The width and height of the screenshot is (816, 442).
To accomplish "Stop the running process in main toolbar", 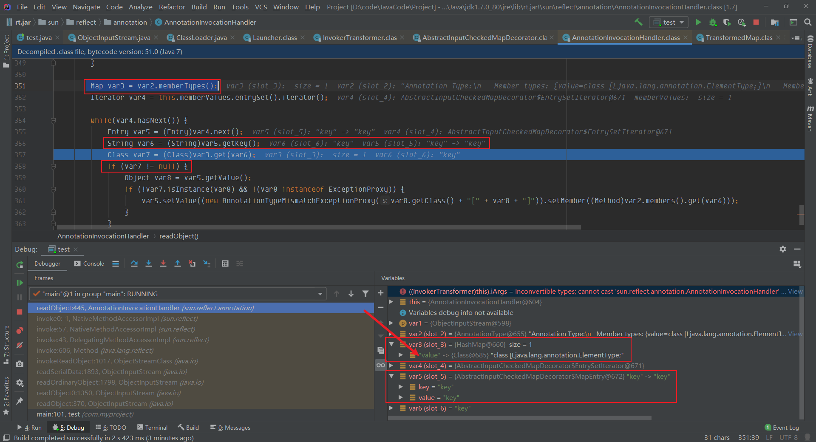I will (x=756, y=22).
